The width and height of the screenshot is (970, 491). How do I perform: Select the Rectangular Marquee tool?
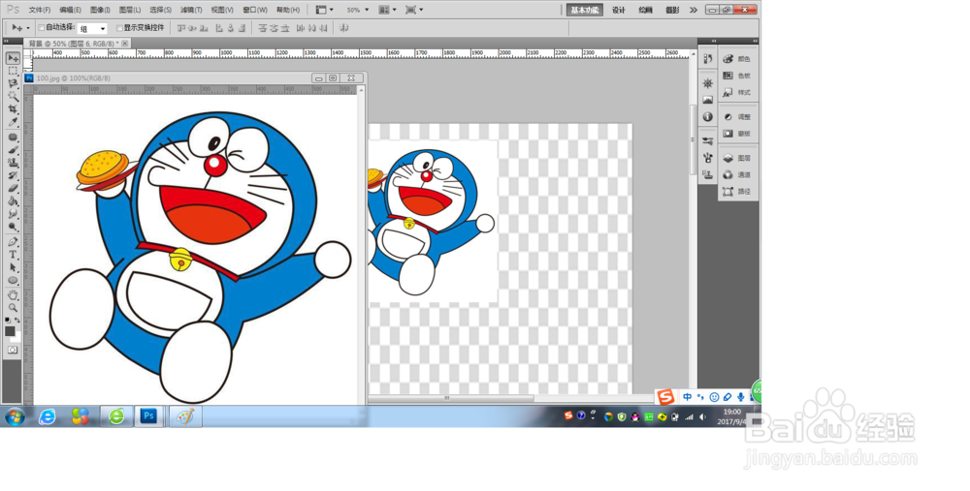(x=13, y=71)
